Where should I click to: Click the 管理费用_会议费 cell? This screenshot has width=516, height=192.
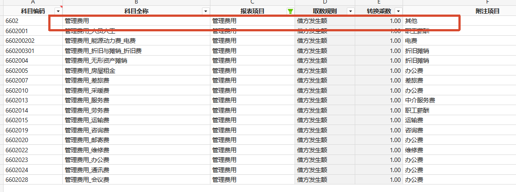point(136,180)
